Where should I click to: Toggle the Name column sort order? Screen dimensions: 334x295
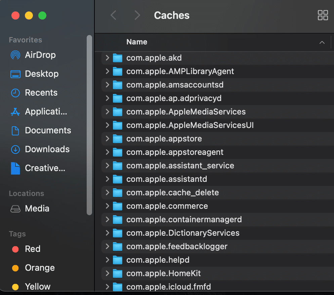pyautogui.click(x=322, y=42)
